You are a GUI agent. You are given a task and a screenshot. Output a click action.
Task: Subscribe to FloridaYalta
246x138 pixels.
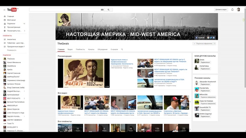(x=205, y=91)
